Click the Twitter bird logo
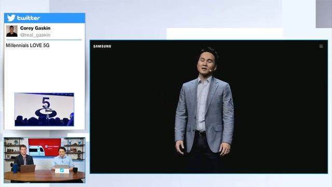332x187 pixels. point(11,18)
